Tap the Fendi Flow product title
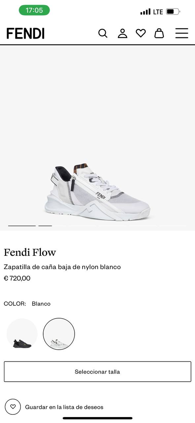Viewport: 195px width, 423px height. (30, 252)
